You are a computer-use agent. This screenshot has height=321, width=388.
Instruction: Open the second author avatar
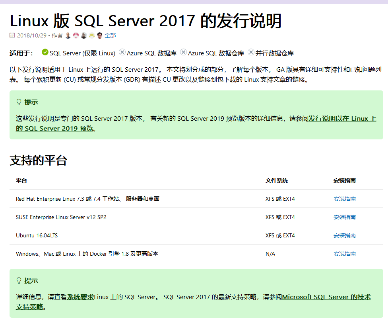[76, 35]
